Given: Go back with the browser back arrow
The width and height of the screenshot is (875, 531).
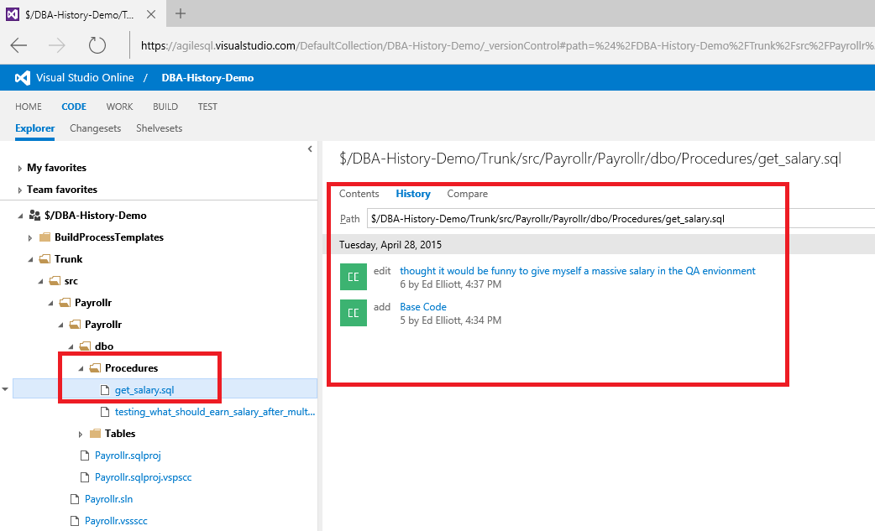Looking at the screenshot, I should (19, 45).
